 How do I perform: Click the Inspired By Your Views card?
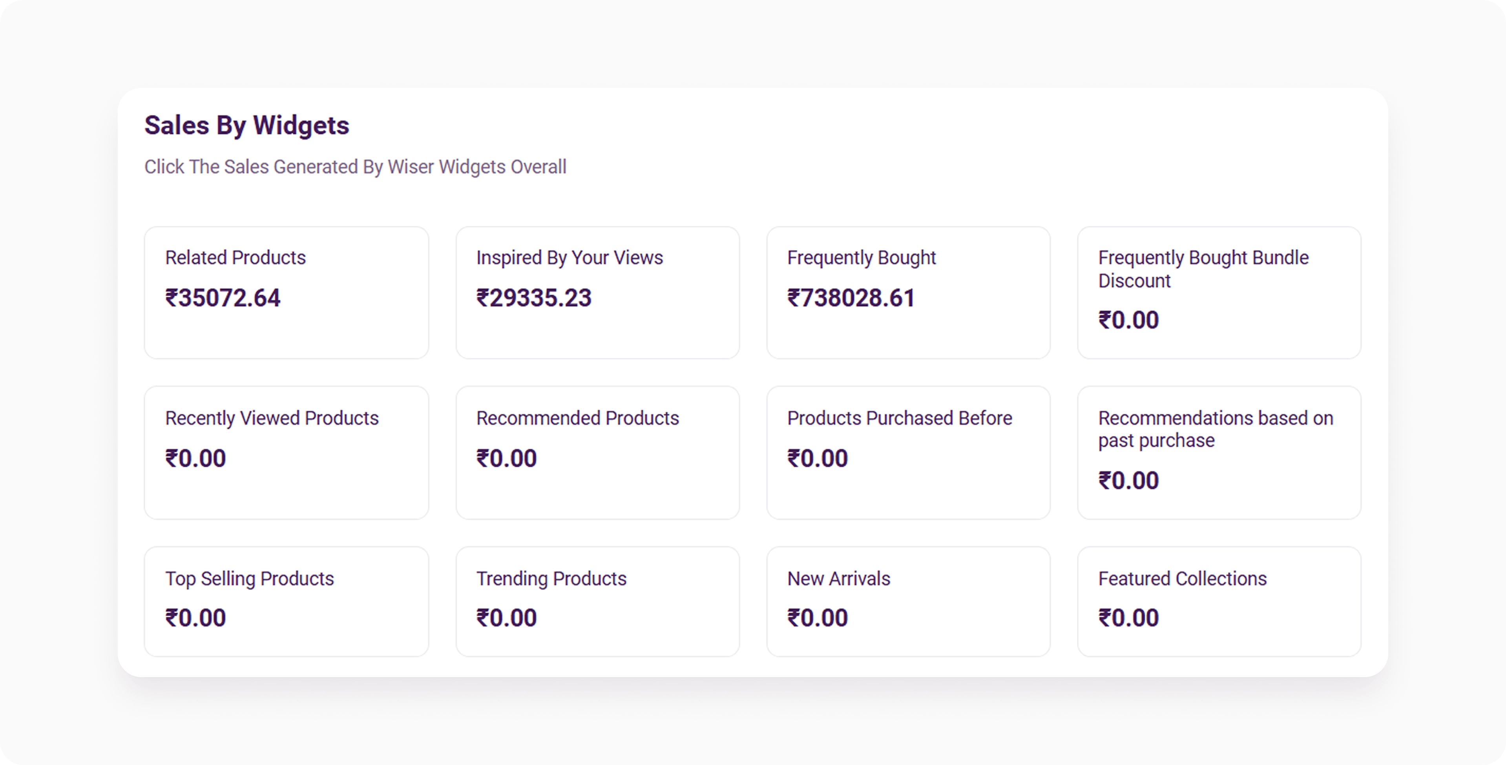[597, 293]
